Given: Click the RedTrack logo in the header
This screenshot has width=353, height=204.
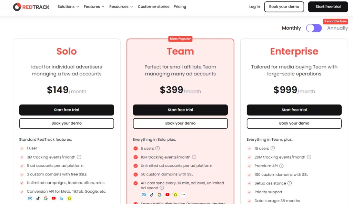Looking at the screenshot, I should tap(31, 7).
